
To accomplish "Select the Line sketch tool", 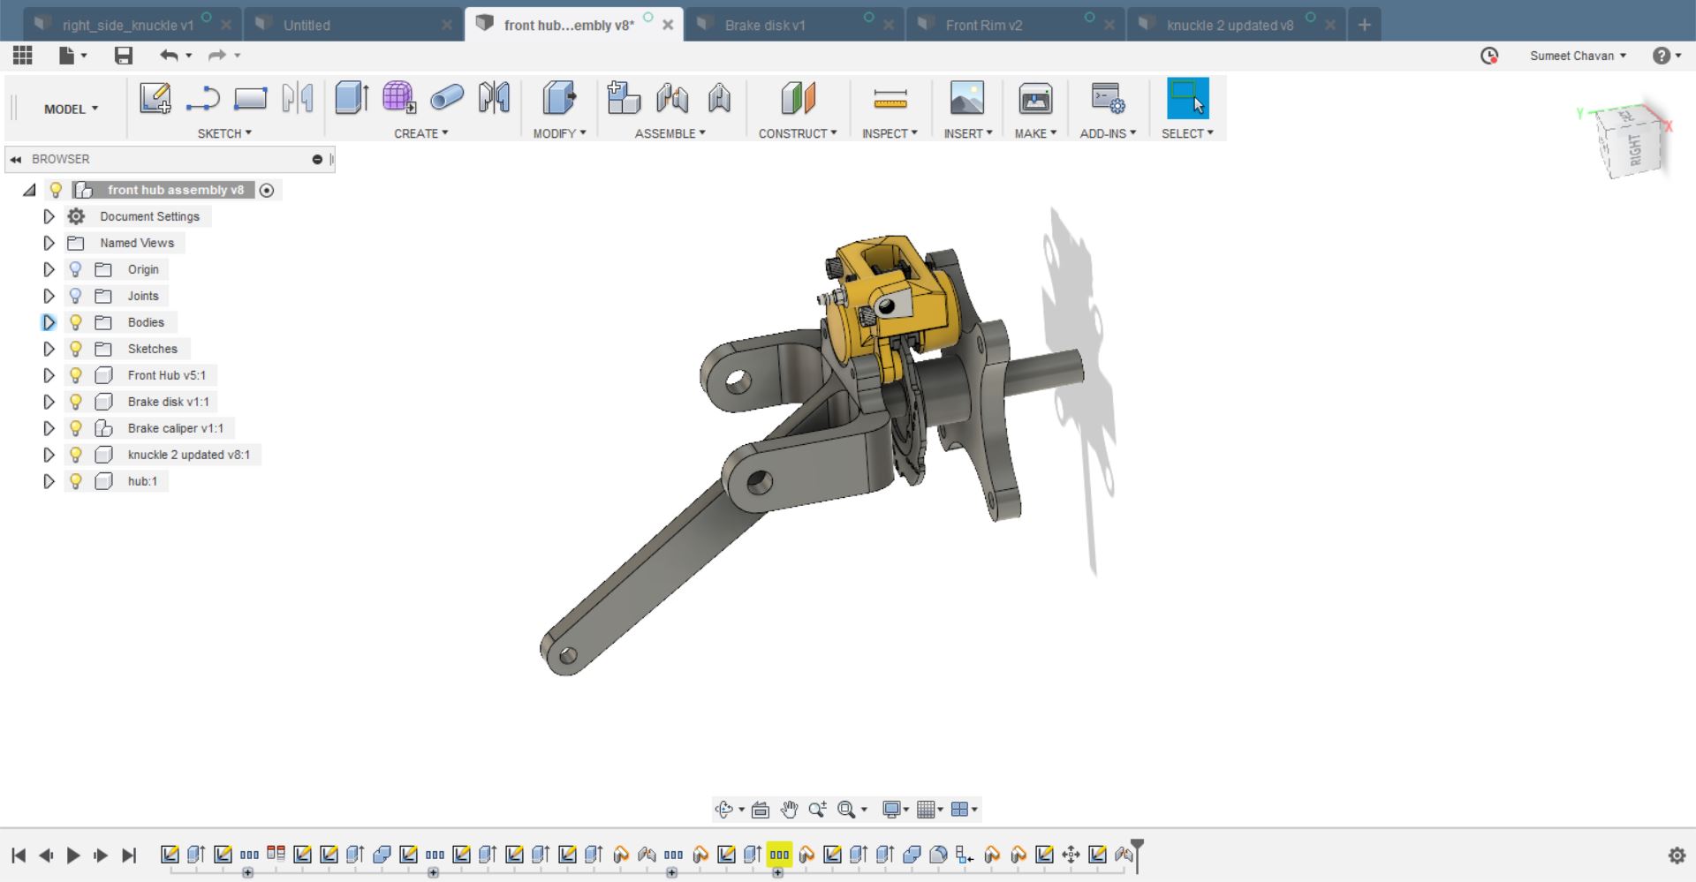I will [202, 98].
